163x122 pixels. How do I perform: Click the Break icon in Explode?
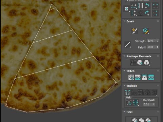click(127, 93)
